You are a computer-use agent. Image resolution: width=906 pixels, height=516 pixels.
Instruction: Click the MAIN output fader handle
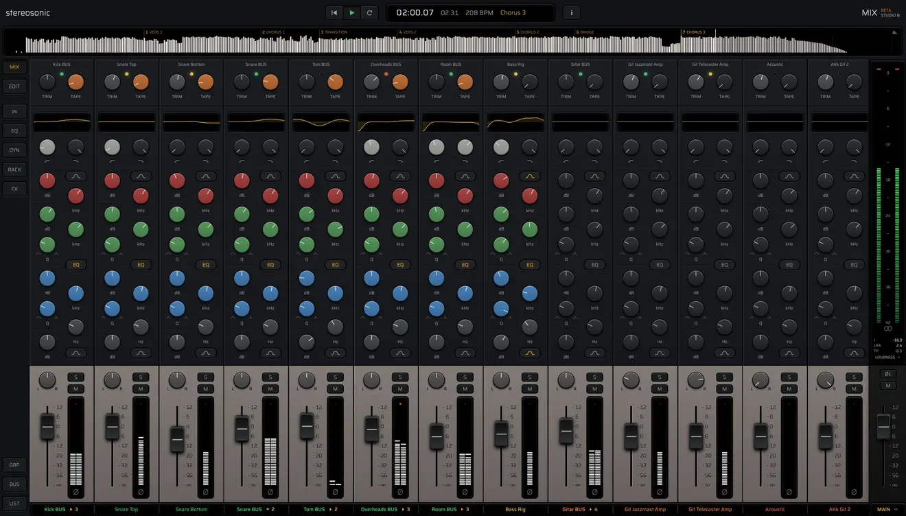(x=883, y=426)
